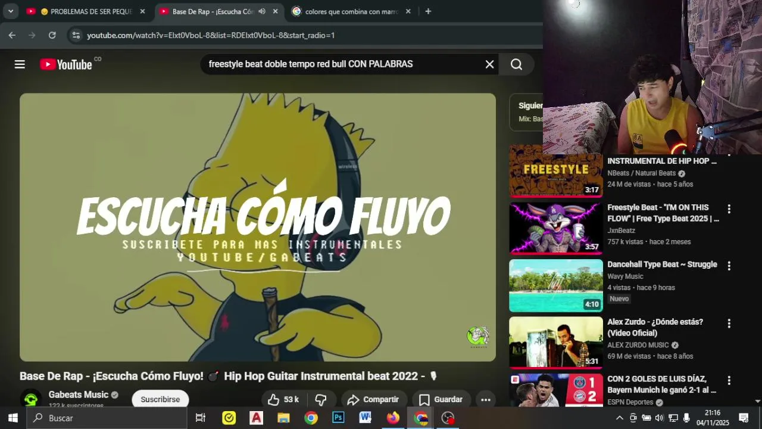Screen dimensions: 762x429
Task: Like the video with 53 k likes
Action: pos(283,399)
